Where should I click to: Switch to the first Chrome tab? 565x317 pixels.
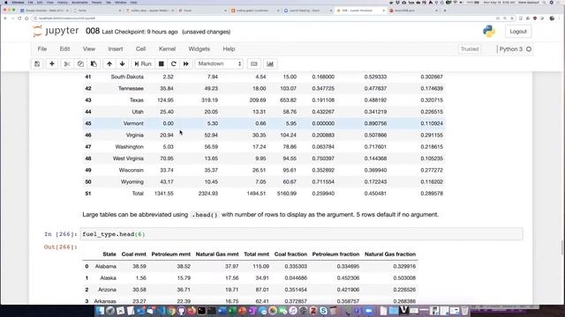click(45, 11)
